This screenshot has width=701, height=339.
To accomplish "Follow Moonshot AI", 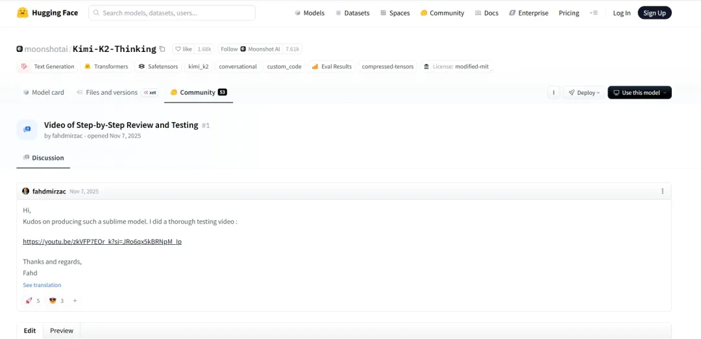I will pyautogui.click(x=251, y=49).
